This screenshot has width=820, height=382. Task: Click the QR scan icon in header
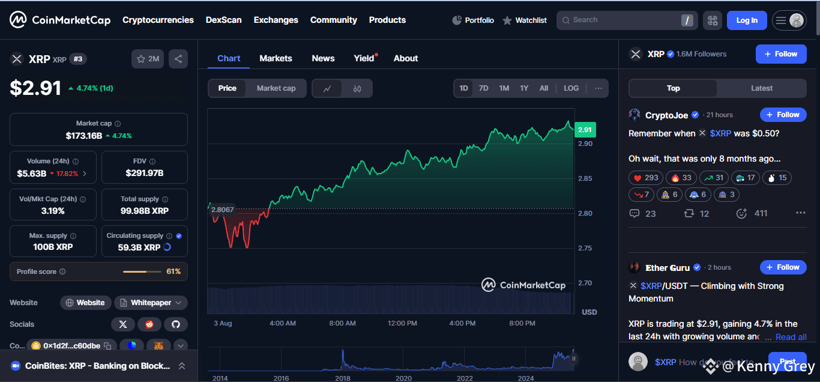tap(713, 20)
